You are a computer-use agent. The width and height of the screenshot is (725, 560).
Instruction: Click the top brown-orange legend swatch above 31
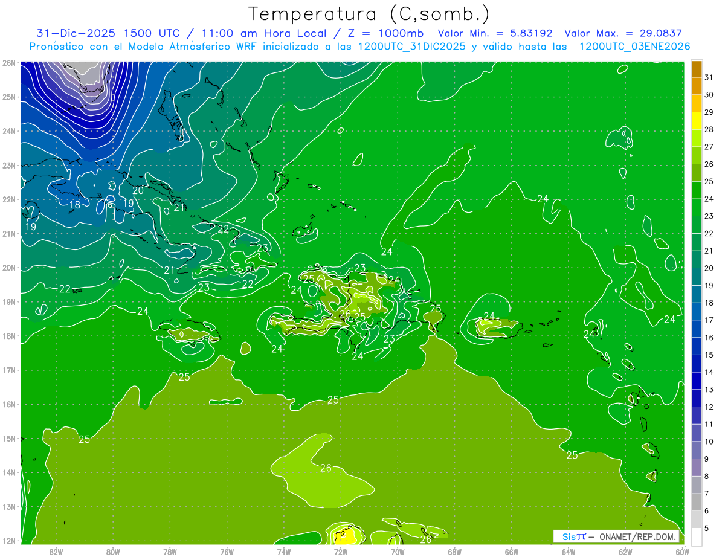coord(697,69)
